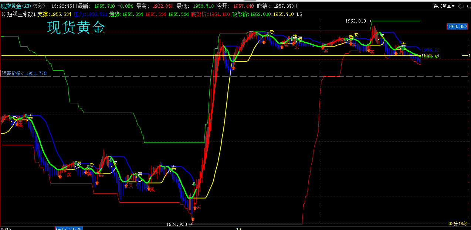471x230 pixels.
Task: Click the 今开 value 1957.440
Action: point(244,6)
